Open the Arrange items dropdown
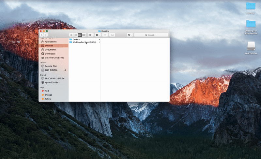 click(x=91, y=35)
